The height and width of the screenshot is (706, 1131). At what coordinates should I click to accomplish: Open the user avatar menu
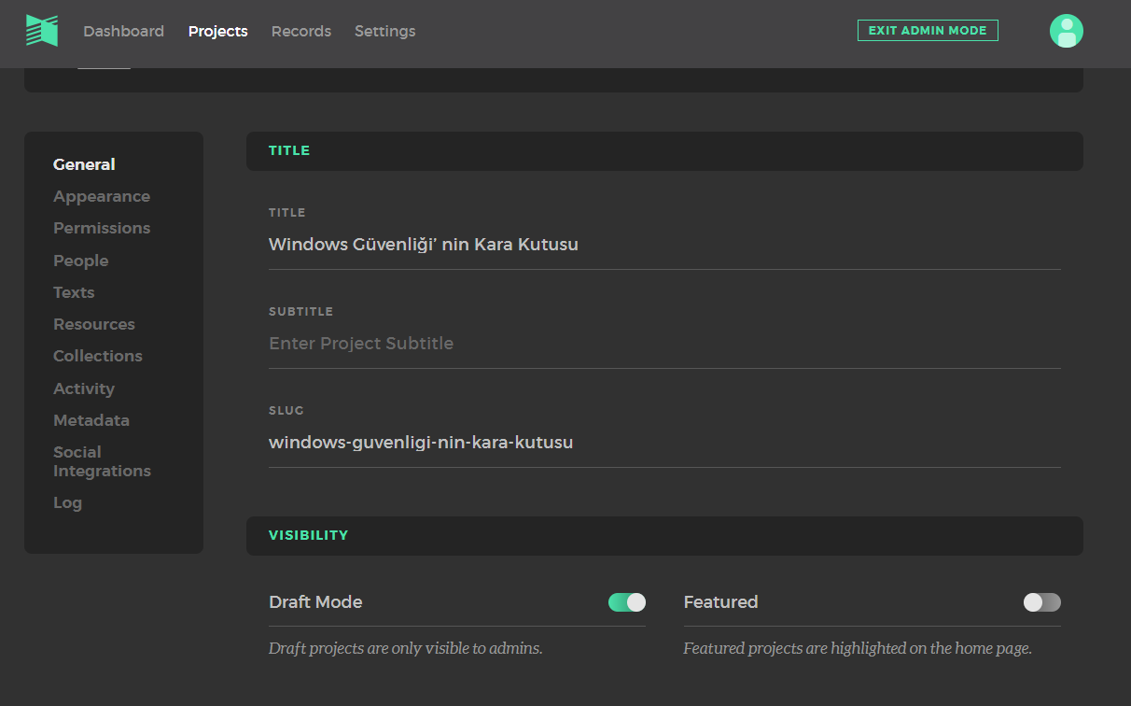(1066, 31)
